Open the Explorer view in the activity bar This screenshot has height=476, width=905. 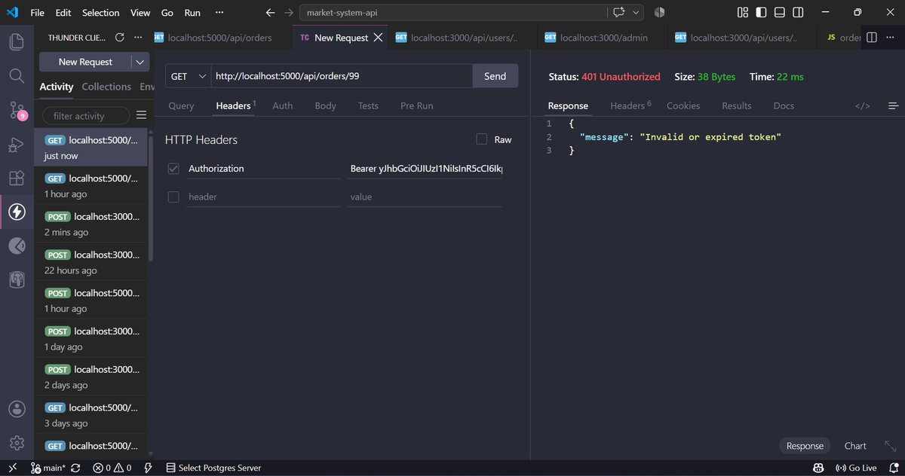click(x=17, y=41)
